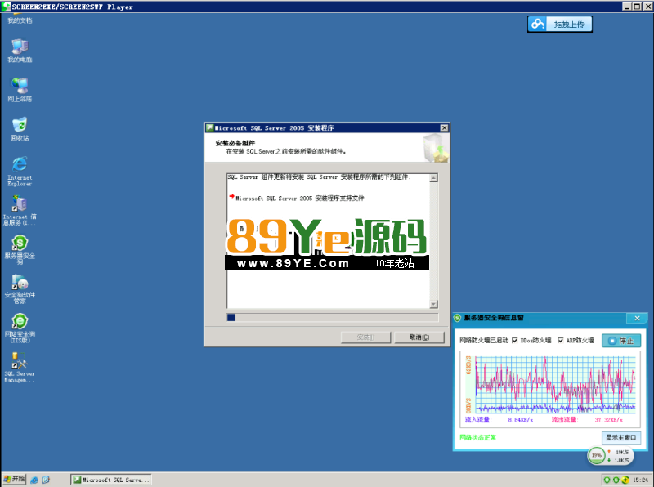Screen dimensions: 654x487
Task: Click the installer progress bar
Action: click(x=333, y=318)
